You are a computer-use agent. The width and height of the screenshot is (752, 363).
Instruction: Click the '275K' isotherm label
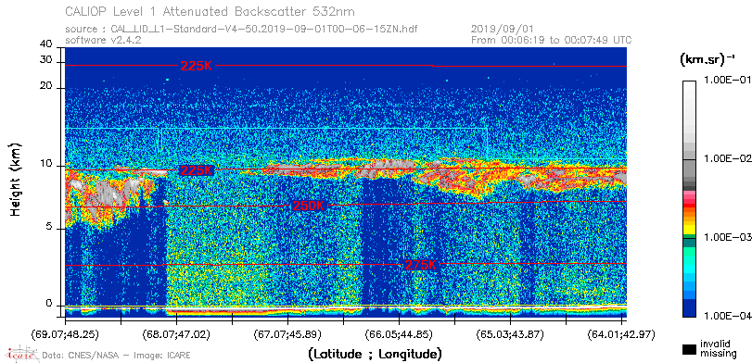click(x=421, y=265)
